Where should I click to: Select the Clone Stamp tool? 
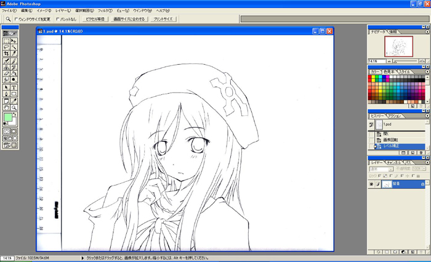pos(6,67)
